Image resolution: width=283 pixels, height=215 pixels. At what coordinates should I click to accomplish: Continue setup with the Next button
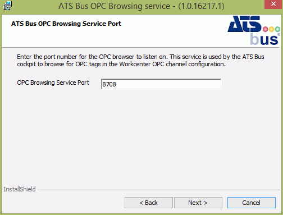(198, 203)
